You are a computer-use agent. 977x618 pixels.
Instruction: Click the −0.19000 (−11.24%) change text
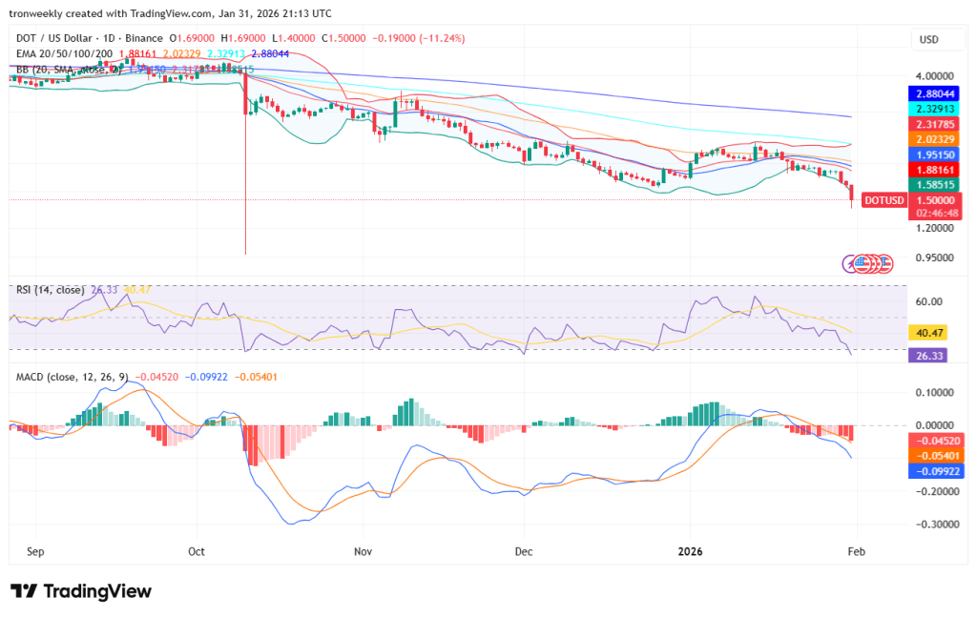(x=418, y=38)
